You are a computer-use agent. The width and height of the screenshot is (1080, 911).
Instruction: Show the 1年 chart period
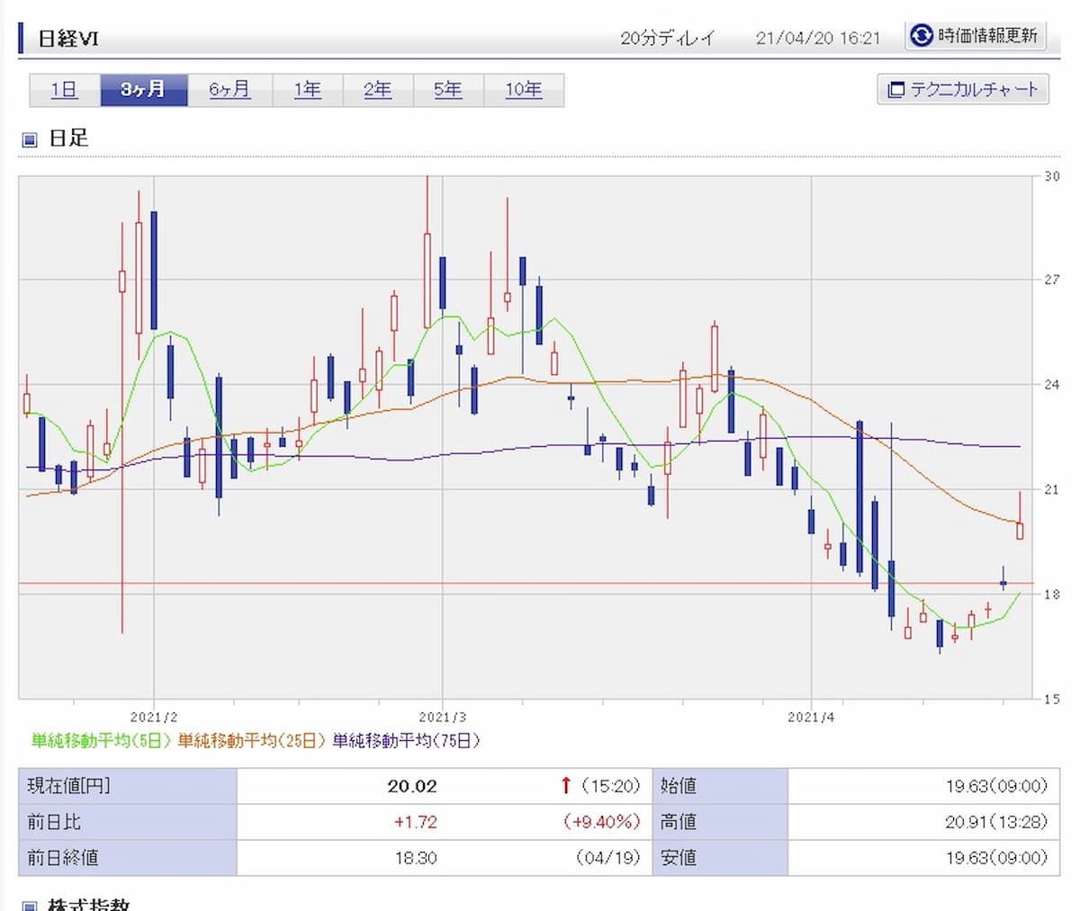pos(307,90)
